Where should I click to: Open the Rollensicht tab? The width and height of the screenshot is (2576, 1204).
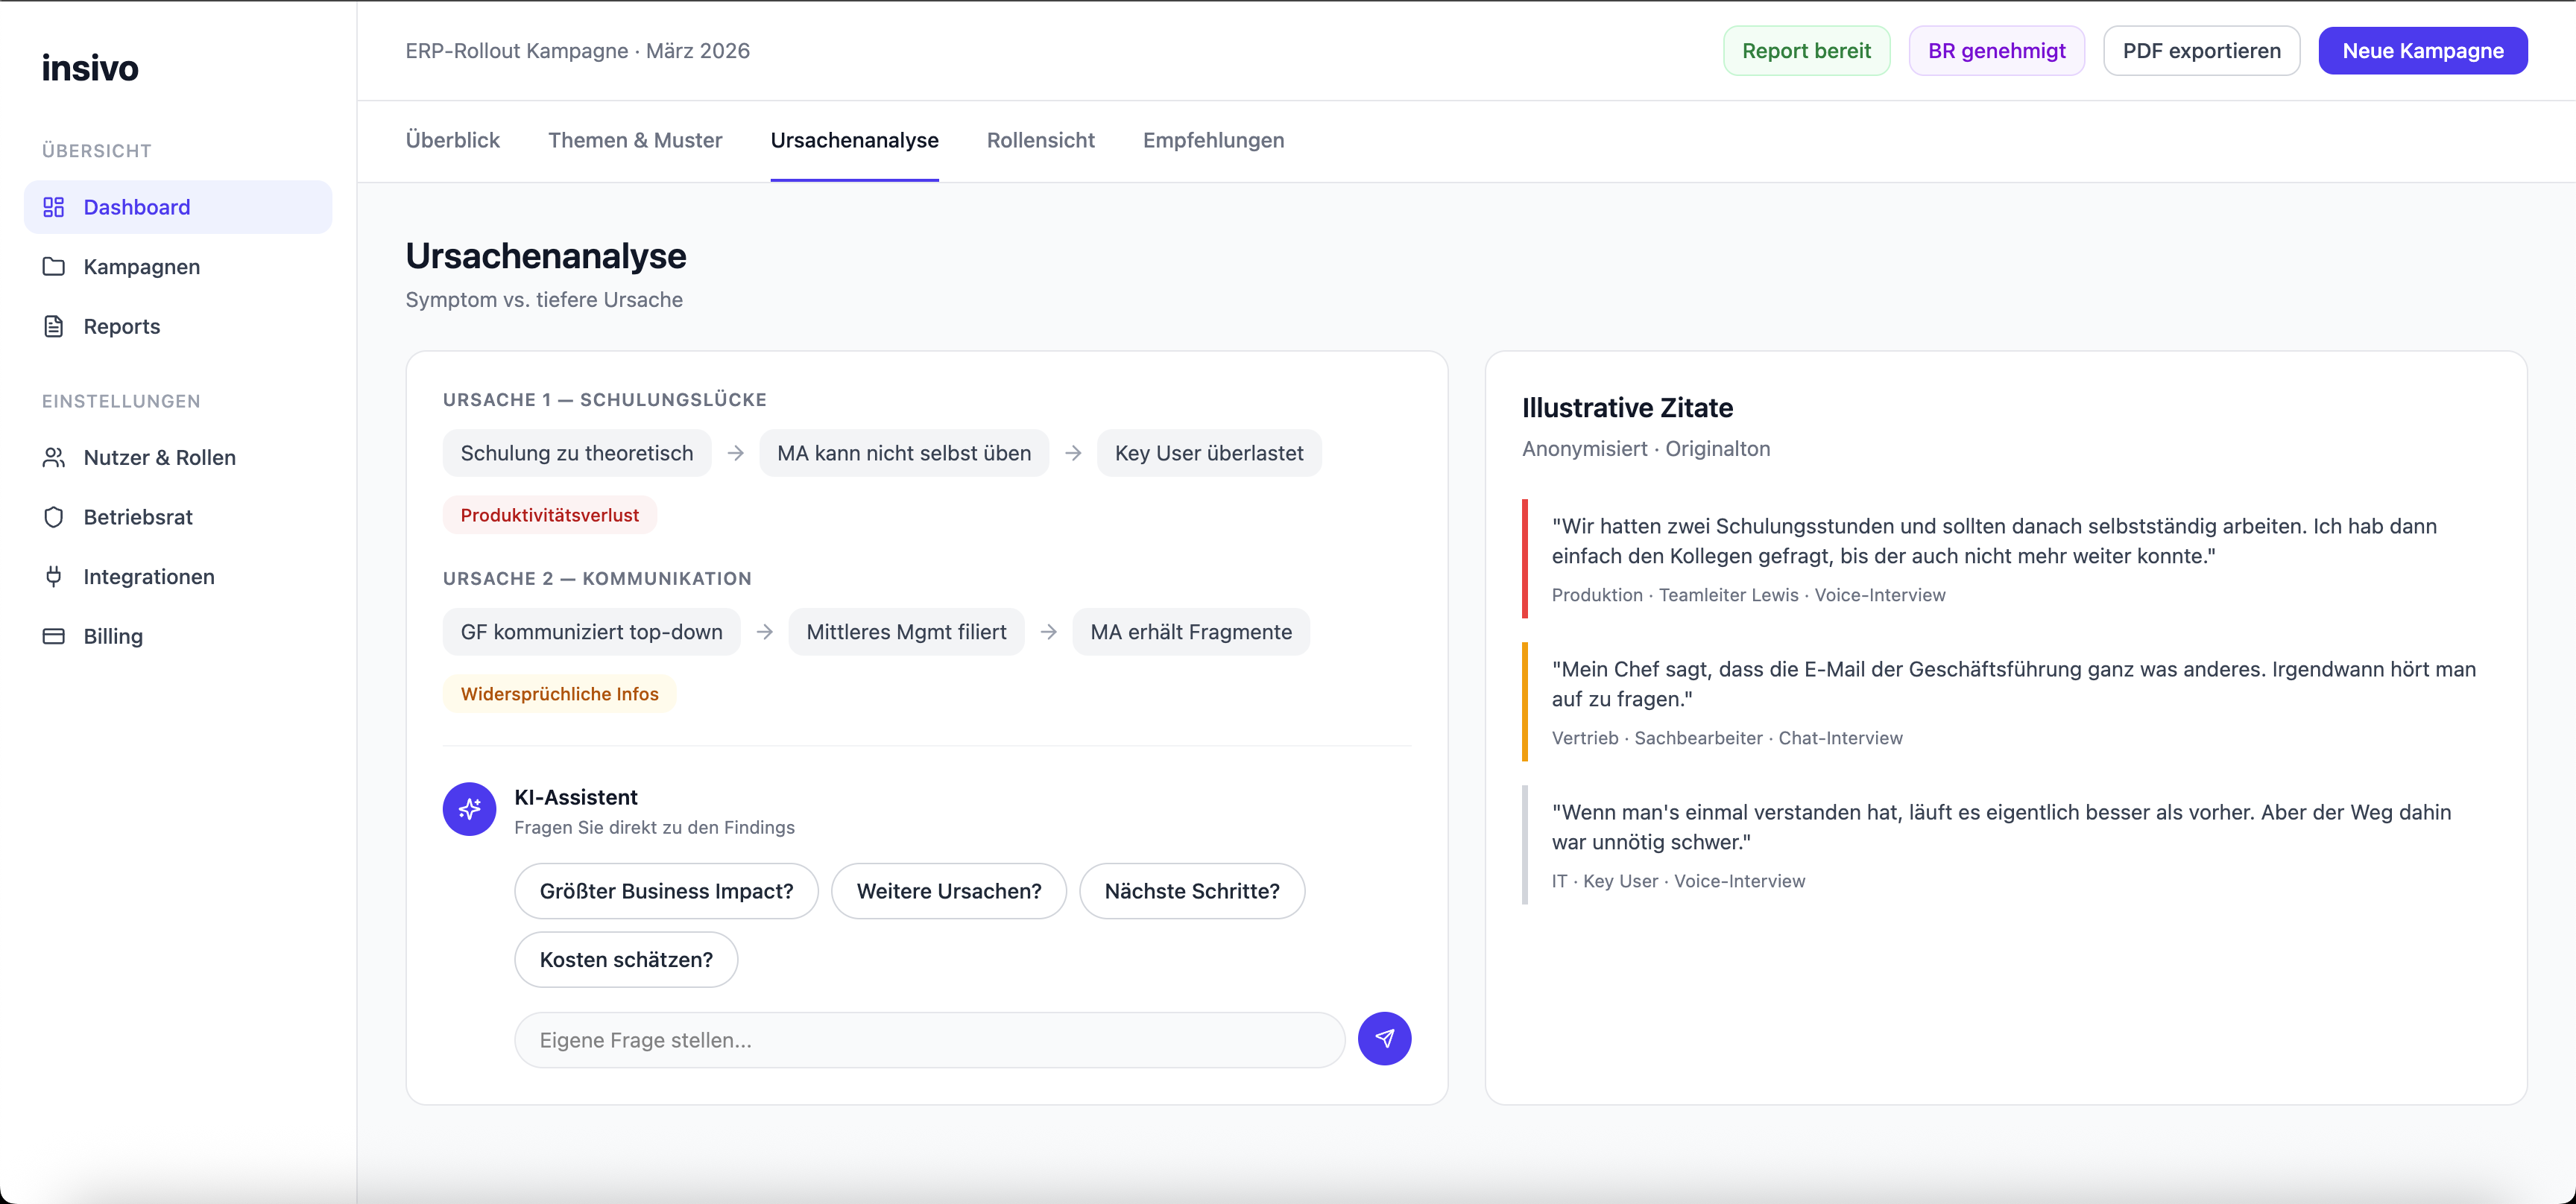point(1040,140)
